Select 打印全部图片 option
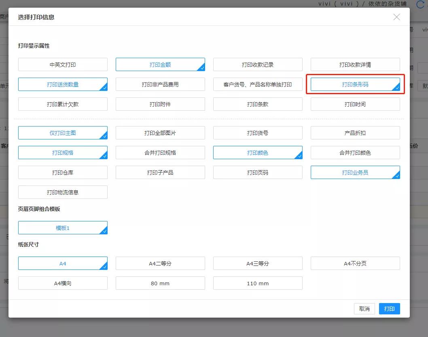The width and height of the screenshot is (428, 337). (160, 133)
